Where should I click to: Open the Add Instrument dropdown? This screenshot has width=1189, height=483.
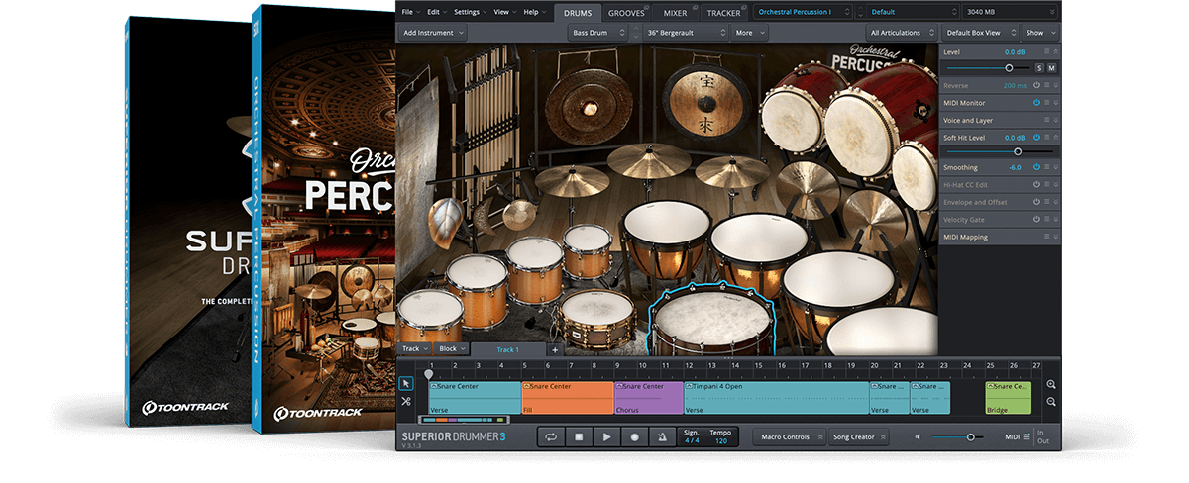click(432, 33)
